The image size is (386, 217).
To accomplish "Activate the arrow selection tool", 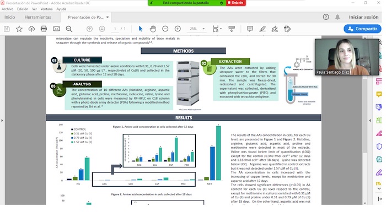I will 140,29.
